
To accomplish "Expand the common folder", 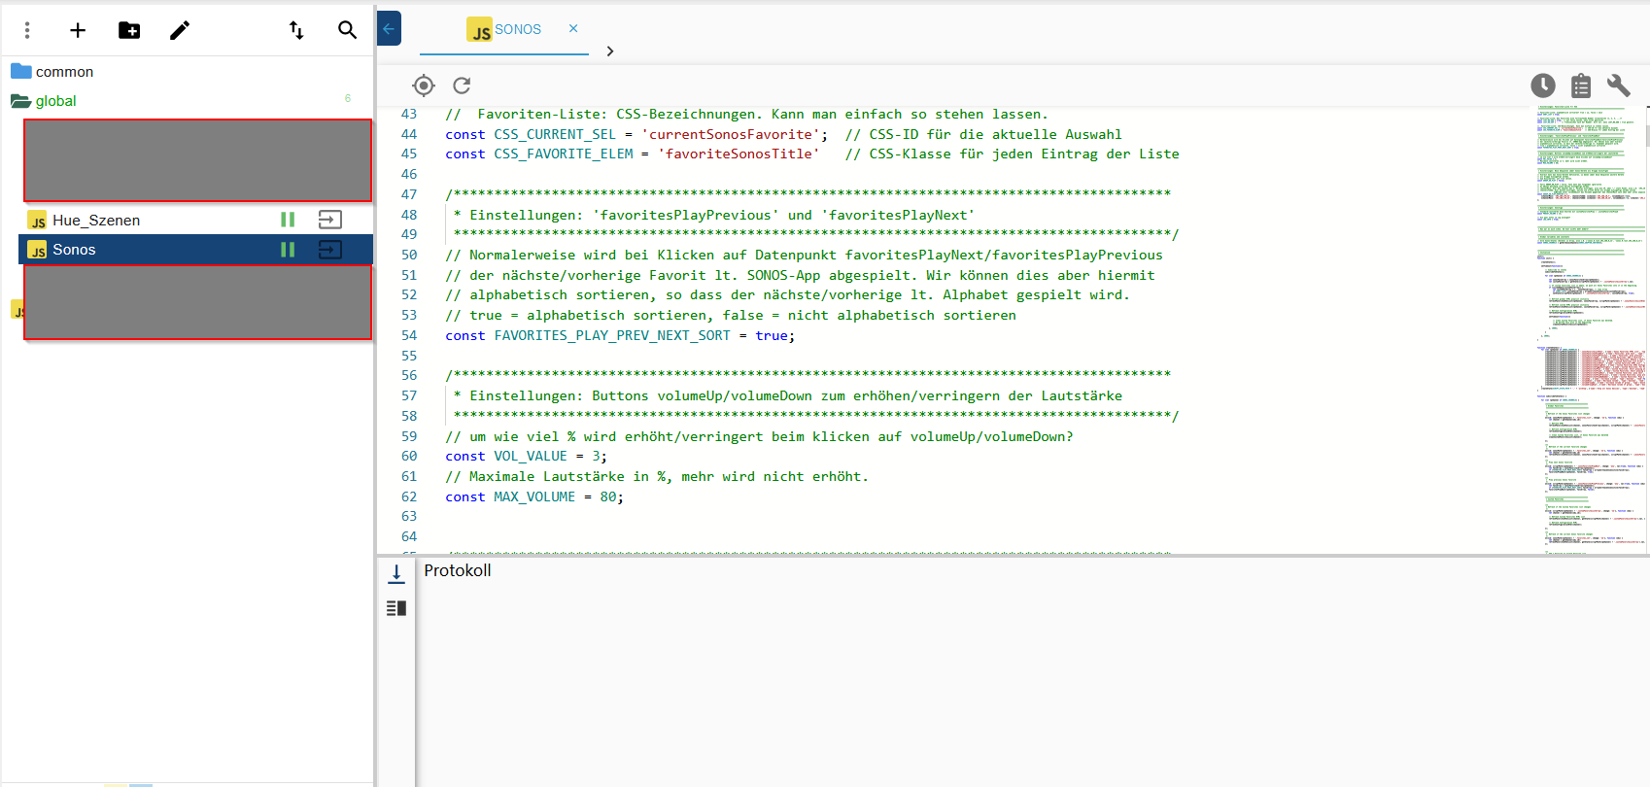I will tap(64, 72).
